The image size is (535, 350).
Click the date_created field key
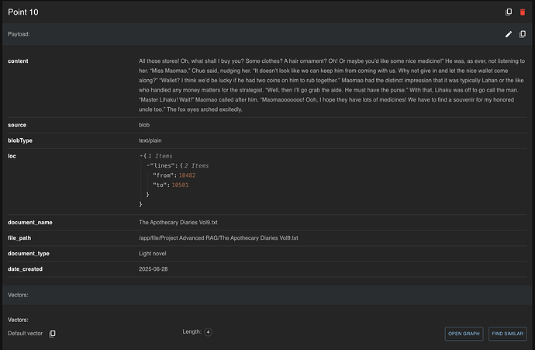[26, 269]
